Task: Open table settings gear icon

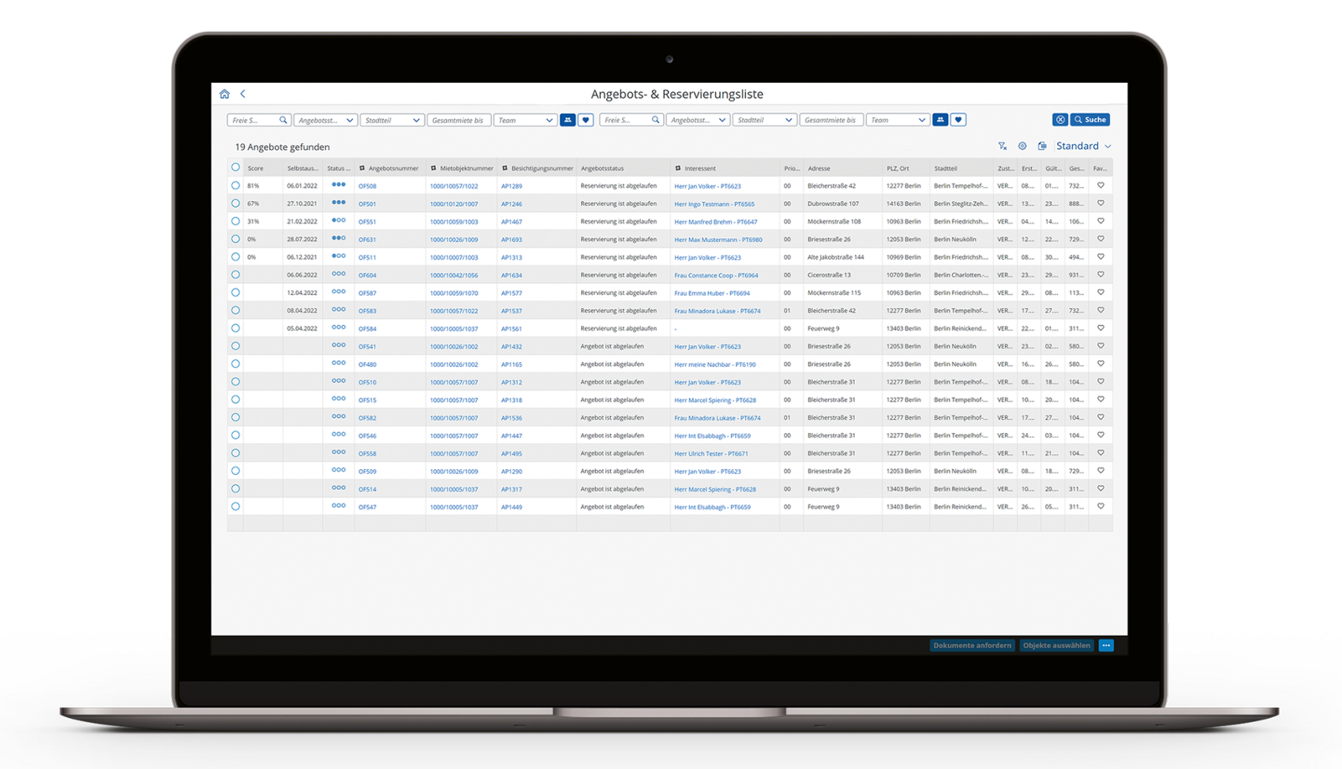Action: point(1022,146)
